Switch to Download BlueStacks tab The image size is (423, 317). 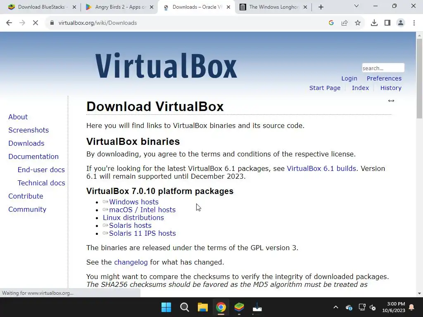(42, 7)
